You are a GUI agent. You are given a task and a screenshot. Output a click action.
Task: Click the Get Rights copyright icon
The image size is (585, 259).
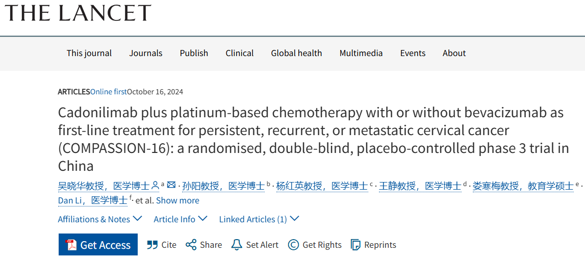294,245
